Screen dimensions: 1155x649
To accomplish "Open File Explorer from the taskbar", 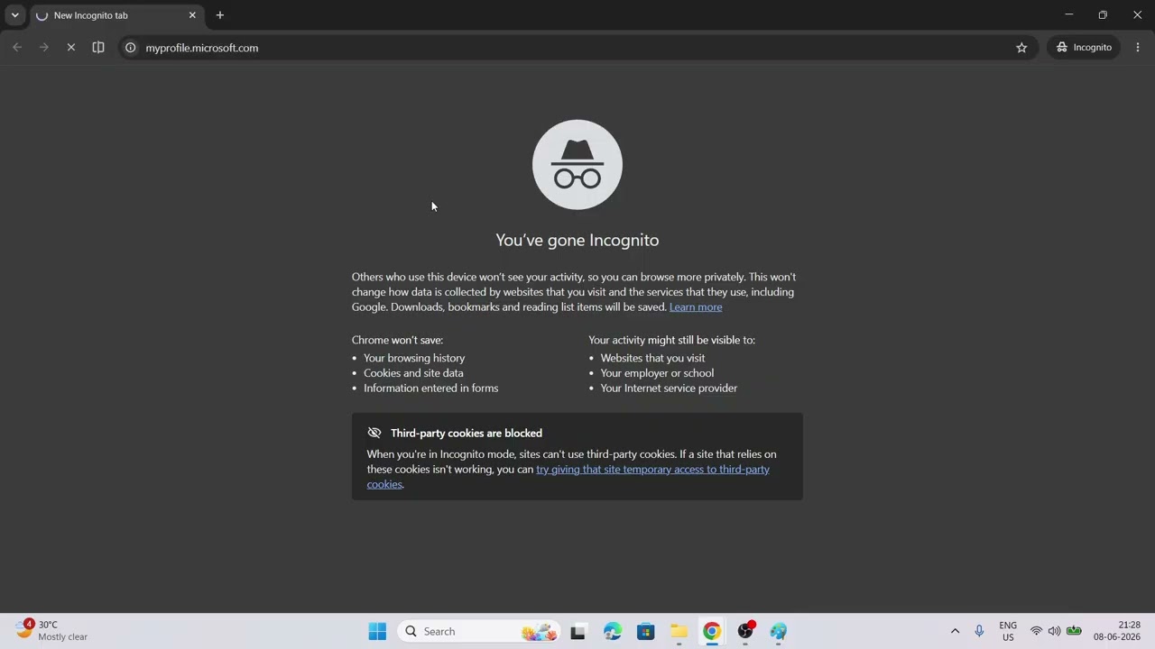I will pos(679,632).
